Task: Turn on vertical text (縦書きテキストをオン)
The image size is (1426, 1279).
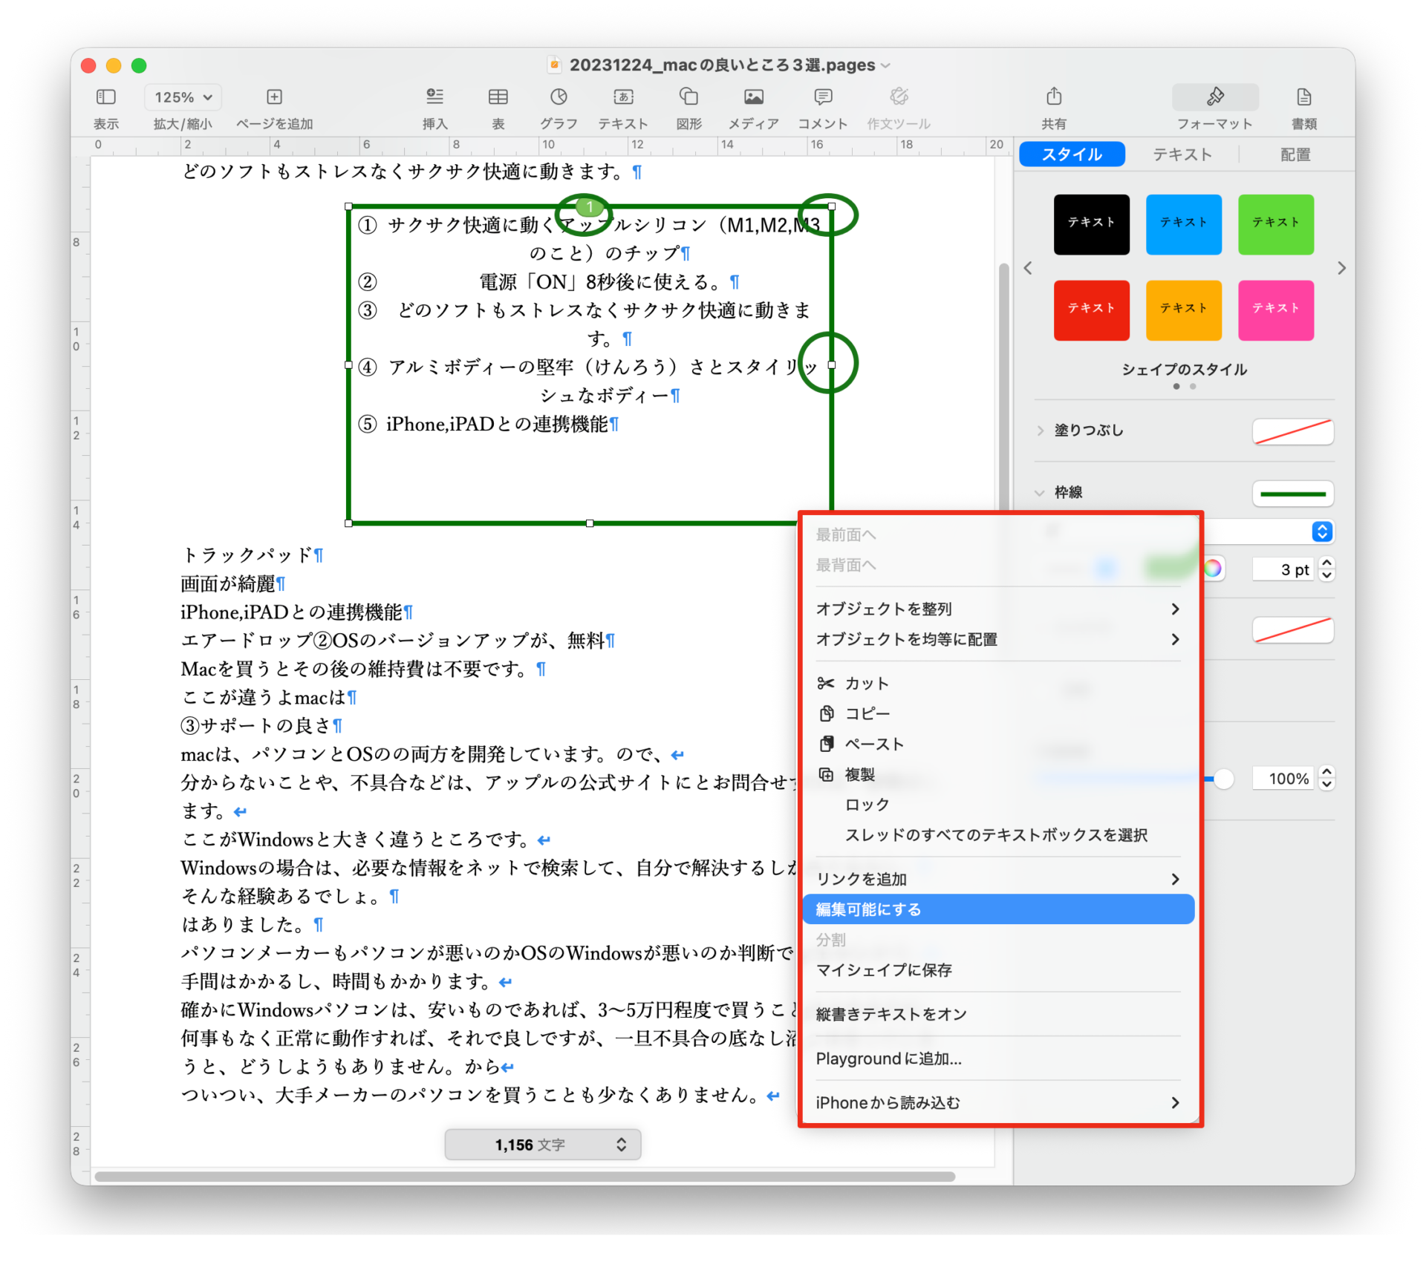Action: coord(891,1014)
